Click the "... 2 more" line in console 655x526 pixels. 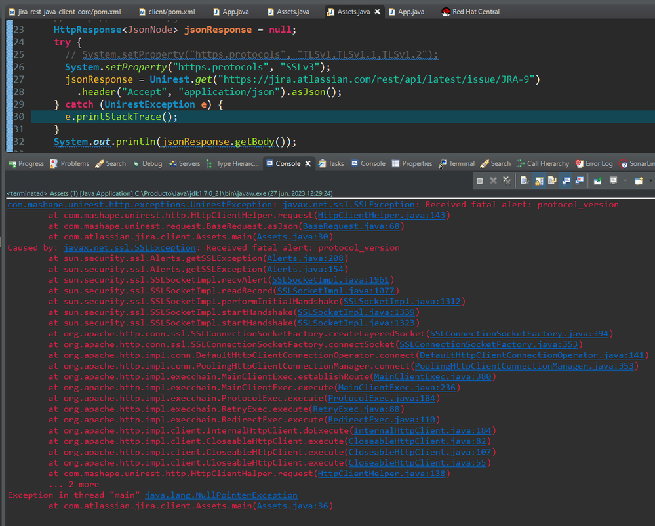74,484
